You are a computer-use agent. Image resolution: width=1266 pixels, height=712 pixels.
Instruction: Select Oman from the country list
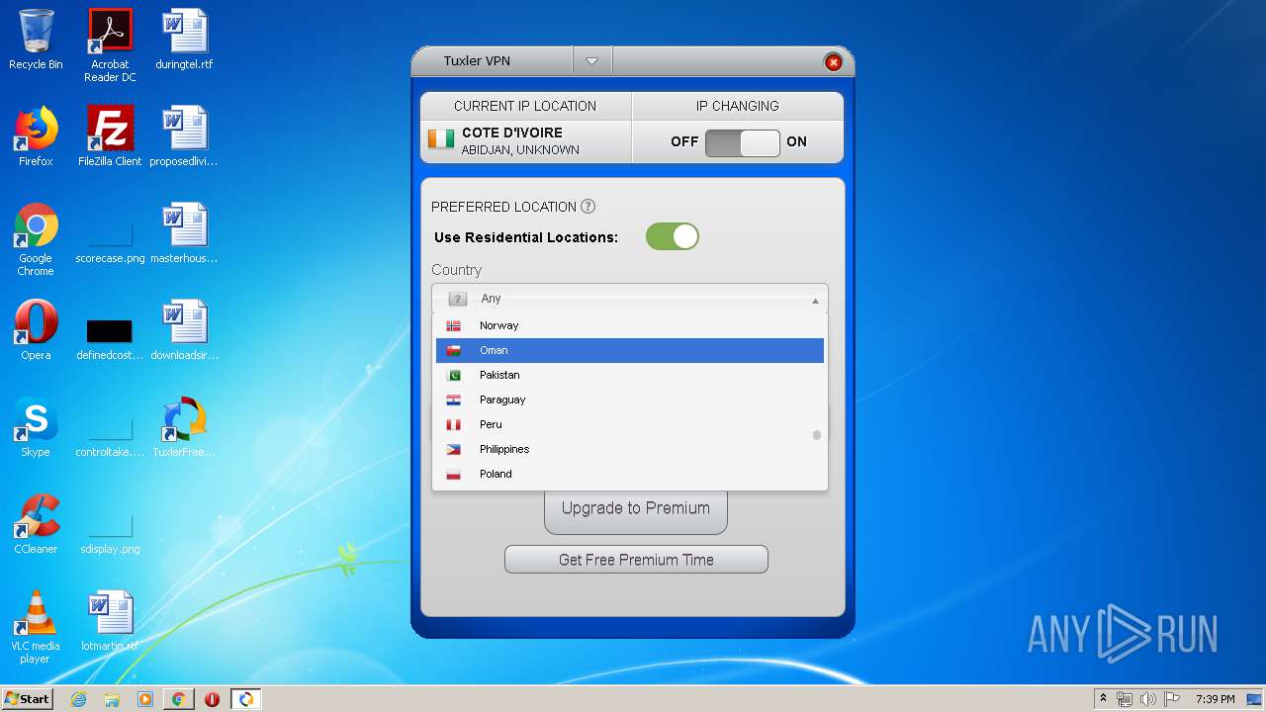point(630,350)
